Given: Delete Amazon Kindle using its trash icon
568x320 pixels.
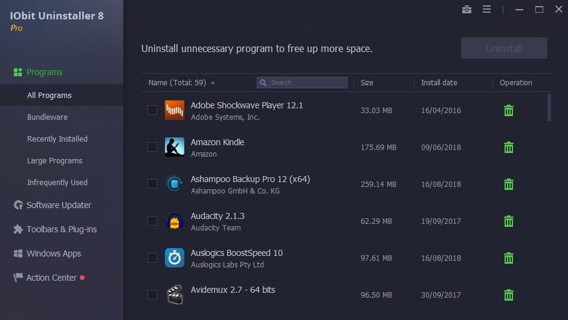Looking at the screenshot, I should (x=509, y=148).
